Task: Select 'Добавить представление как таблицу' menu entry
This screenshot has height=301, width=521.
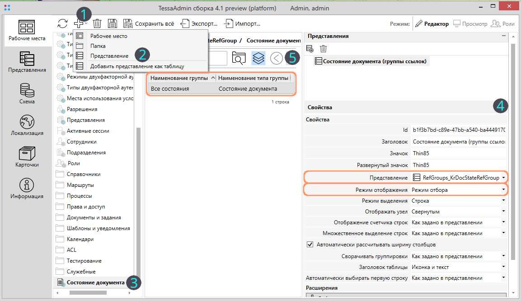Action: (137, 66)
